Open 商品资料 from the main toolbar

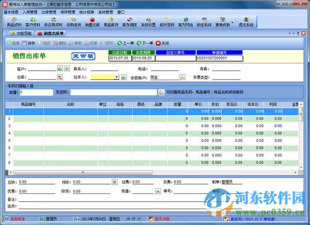pos(14,22)
